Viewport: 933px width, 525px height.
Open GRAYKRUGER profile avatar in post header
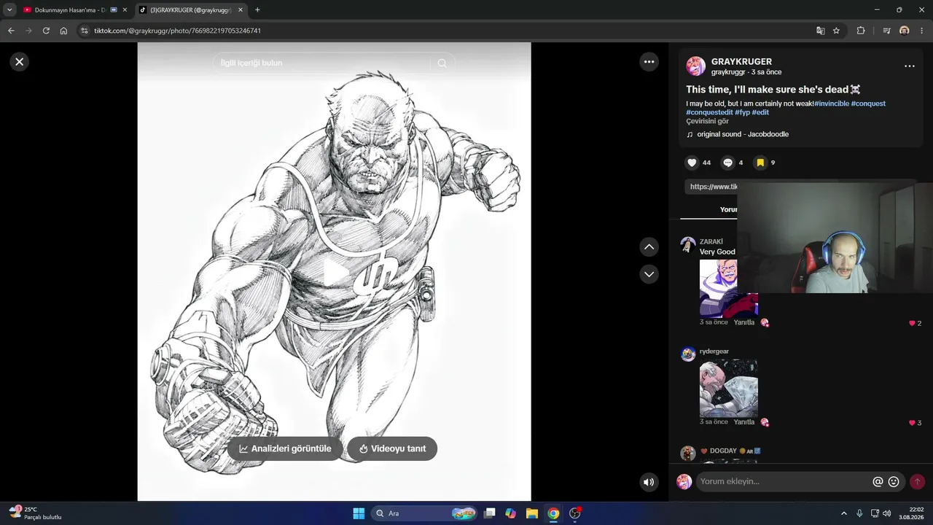pyautogui.click(x=696, y=66)
